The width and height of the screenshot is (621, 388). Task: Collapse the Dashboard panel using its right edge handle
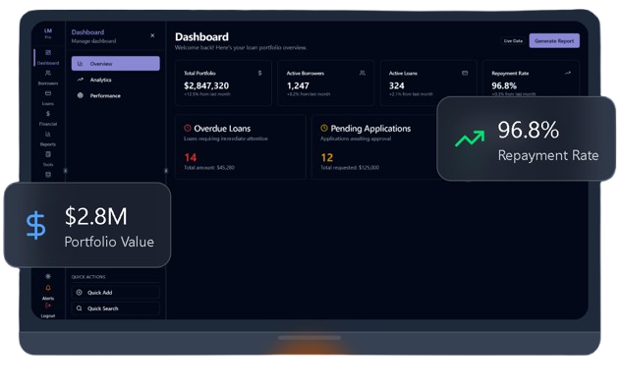(166, 171)
